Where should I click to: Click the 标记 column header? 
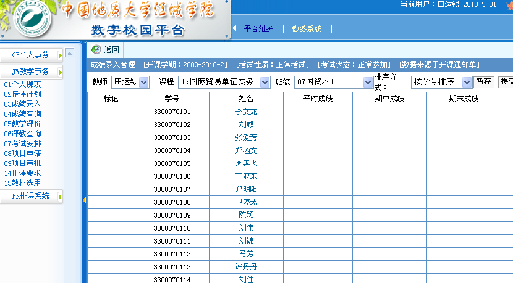pyautogui.click(x=111, y=99)
